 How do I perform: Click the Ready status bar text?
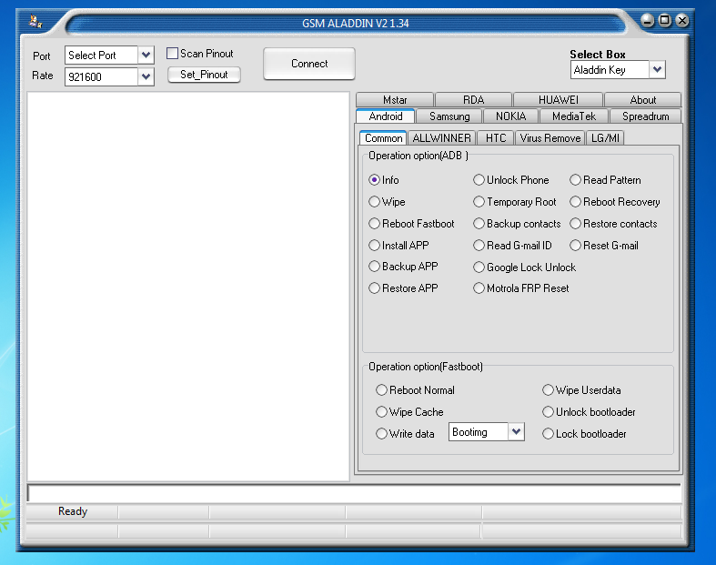[x=73, y=511]
